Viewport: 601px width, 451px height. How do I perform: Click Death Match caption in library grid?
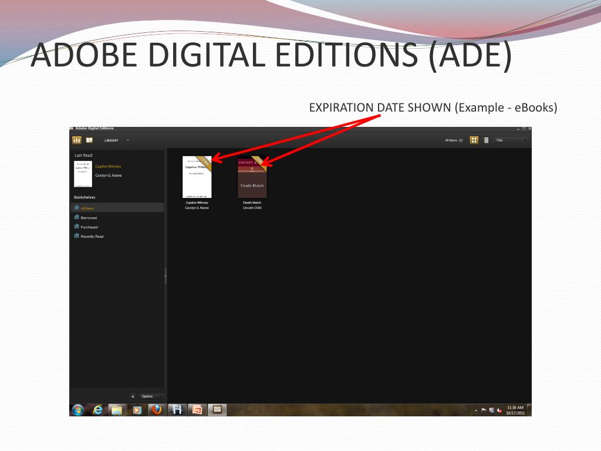pos(252,203)
